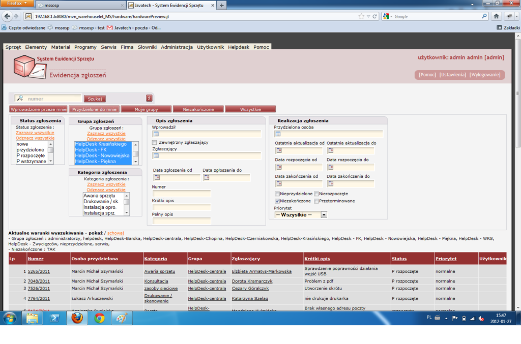The image size is (521, 344).
Task: Click the Wprowadził person picker icon
Action: 157,134
